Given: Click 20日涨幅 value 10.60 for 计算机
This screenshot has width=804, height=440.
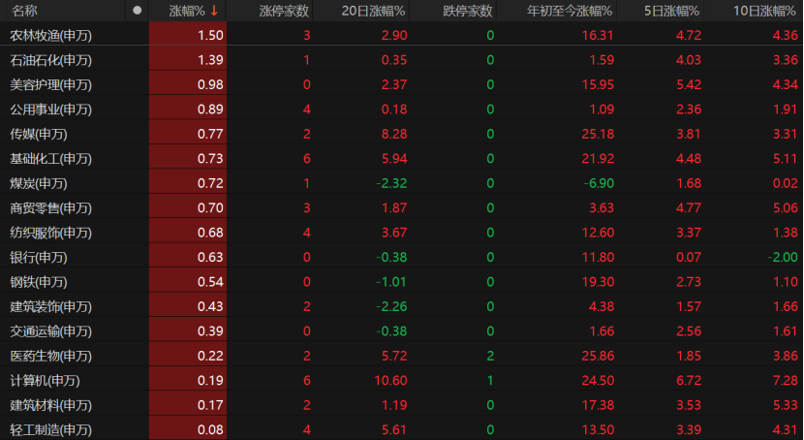Looking at the screenshot, I should coord(390,380).
